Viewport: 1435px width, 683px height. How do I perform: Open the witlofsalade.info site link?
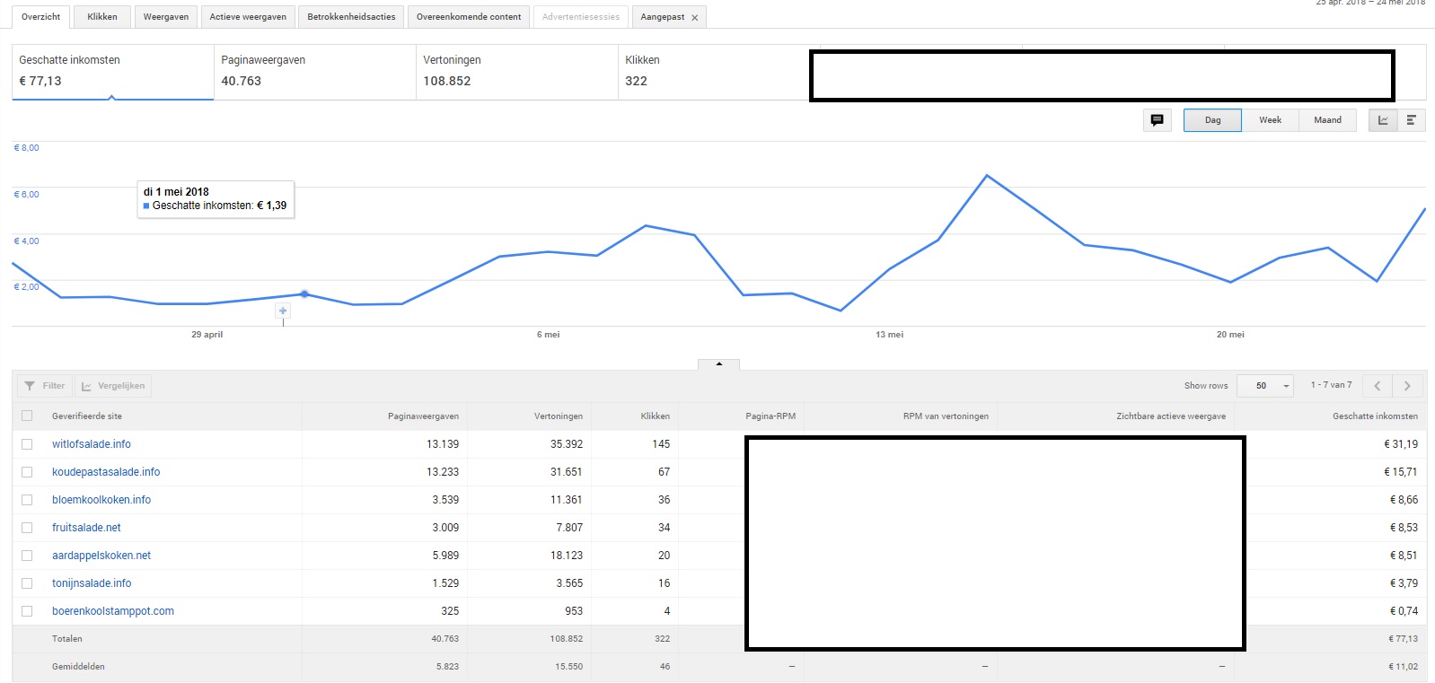92,444
